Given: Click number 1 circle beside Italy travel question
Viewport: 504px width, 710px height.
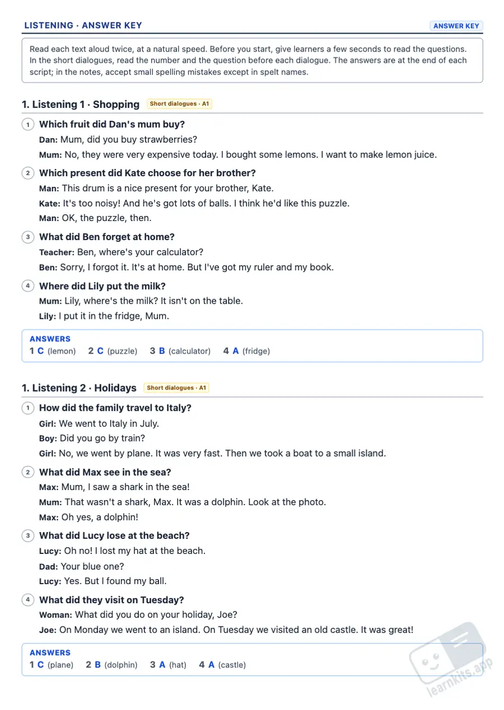Looking at the screenshot, I should pyautogui.click(x=28, y=408).
